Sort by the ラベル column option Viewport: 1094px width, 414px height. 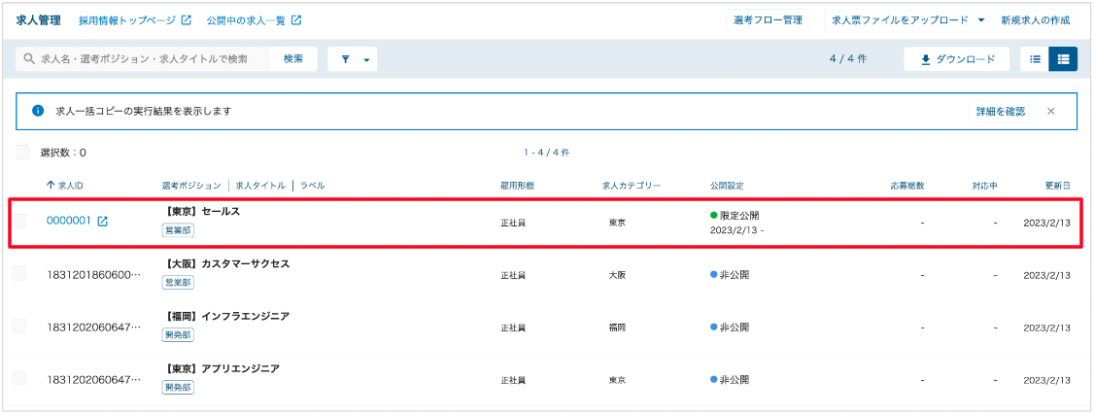(312, 186)
